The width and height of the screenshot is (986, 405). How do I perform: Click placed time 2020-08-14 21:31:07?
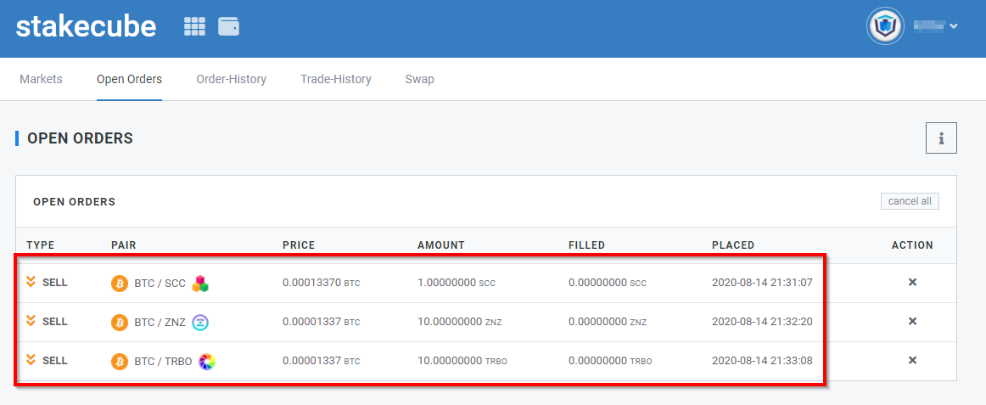tap(762, 283)
